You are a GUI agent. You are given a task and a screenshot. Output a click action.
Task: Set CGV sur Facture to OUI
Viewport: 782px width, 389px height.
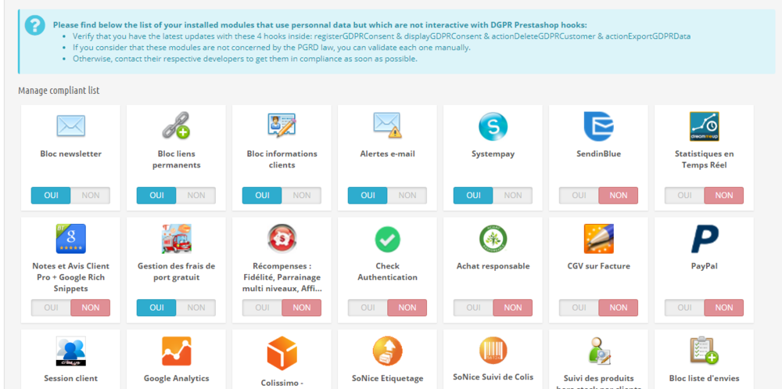(579, 308)
